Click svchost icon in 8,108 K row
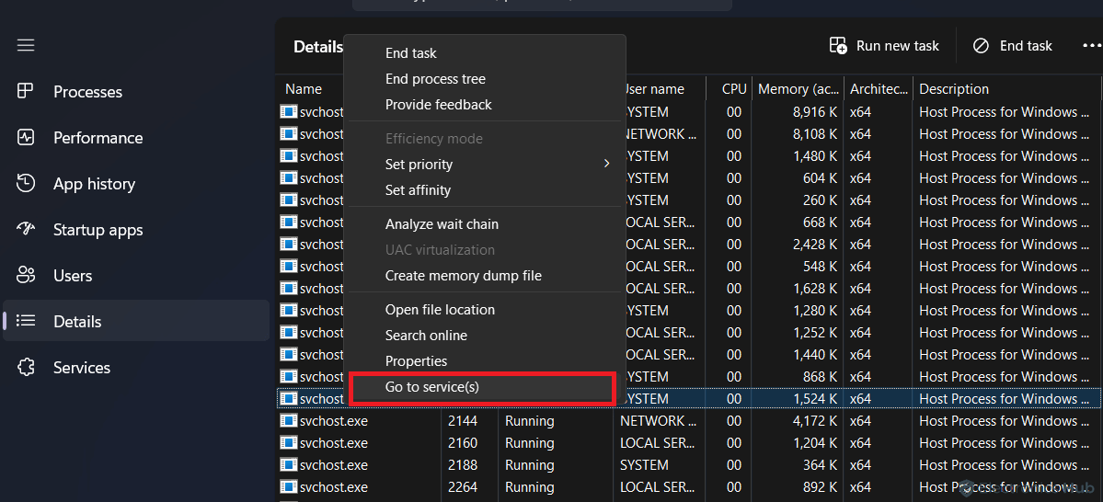 (289, 133)
